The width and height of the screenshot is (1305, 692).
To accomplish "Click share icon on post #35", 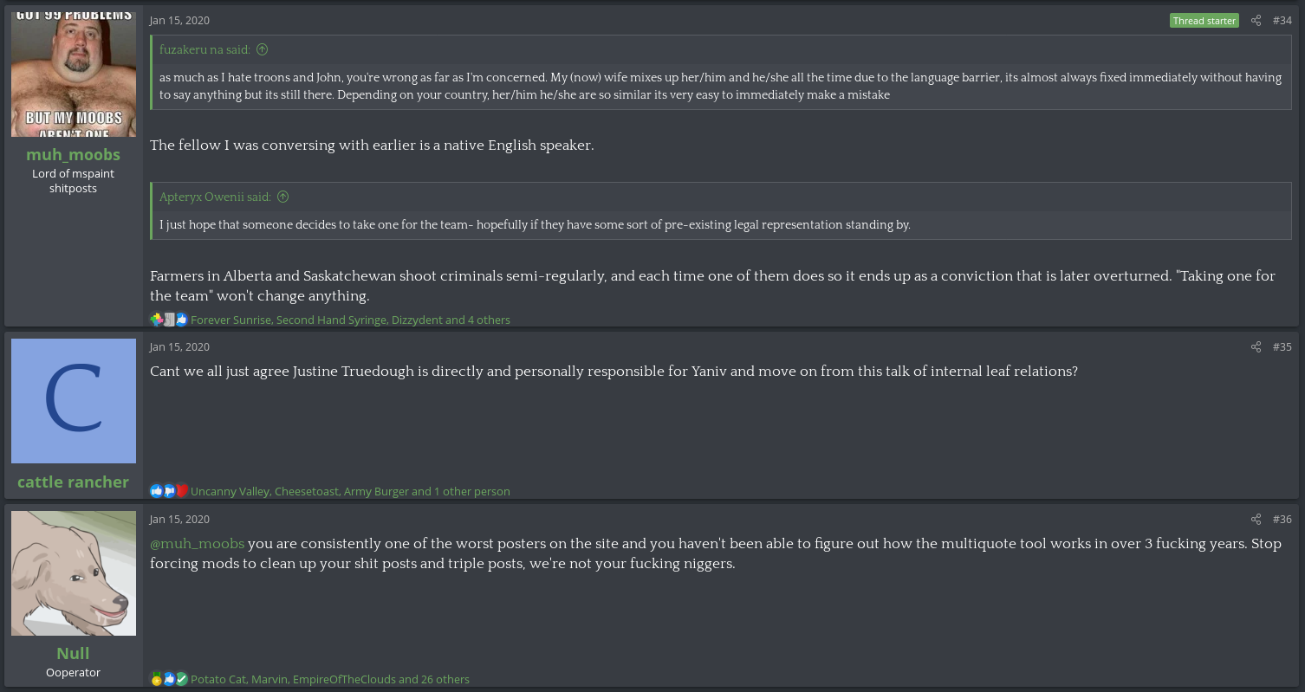I will (1256, 347).
